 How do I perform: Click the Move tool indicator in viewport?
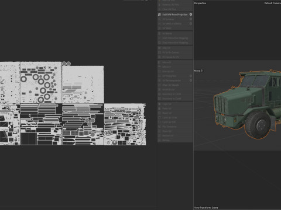pyautogui.click(x=198, y=71)
